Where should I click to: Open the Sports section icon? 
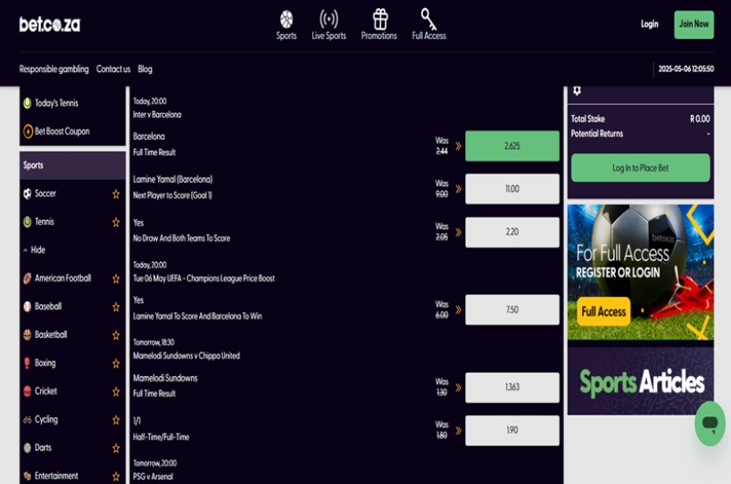tap(287, 20)
